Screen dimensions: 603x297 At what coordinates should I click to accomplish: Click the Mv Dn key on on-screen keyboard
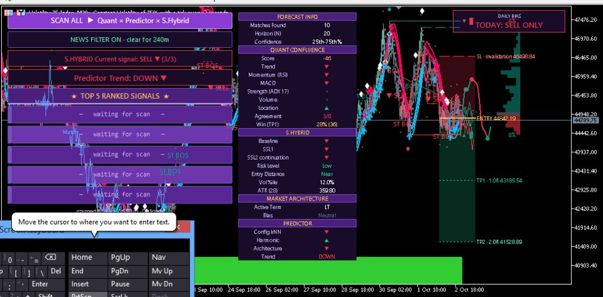tap(168, 284)
